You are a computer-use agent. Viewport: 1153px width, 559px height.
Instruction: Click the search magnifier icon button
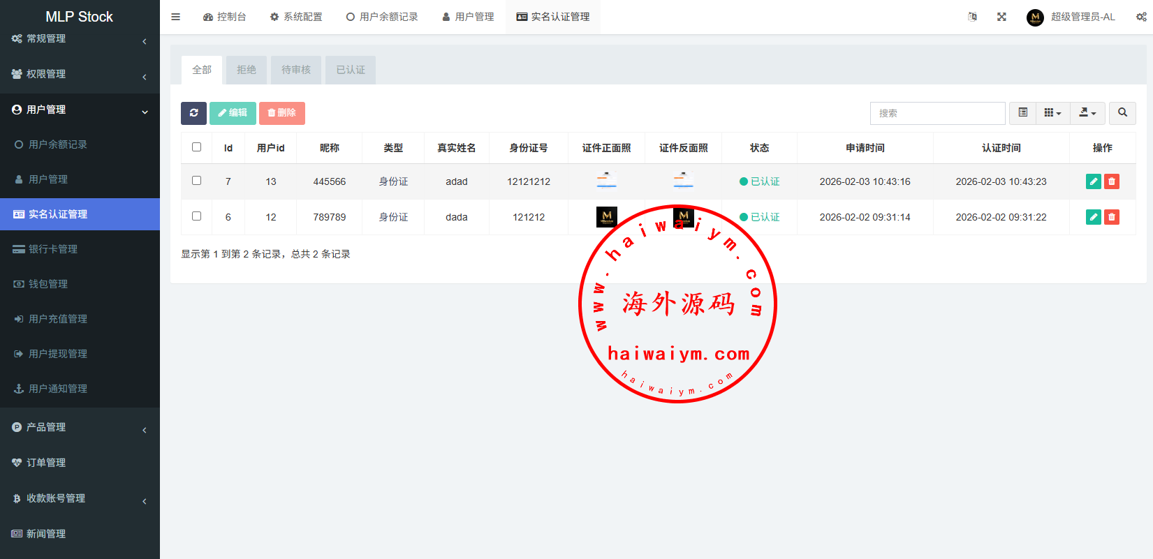(x=1122, y=113)
